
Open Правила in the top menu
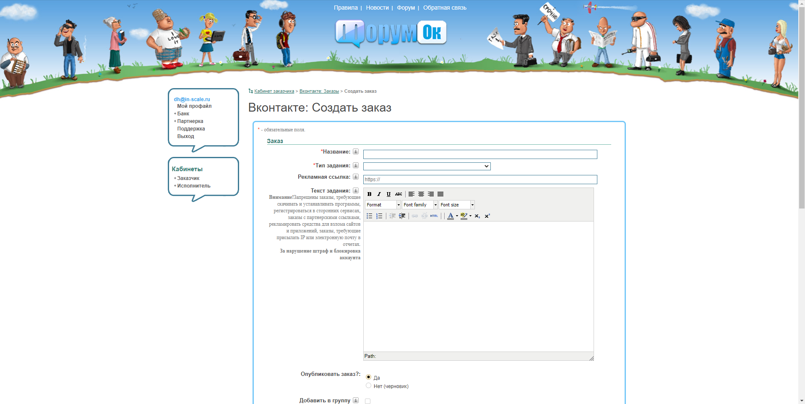(346, 8)
